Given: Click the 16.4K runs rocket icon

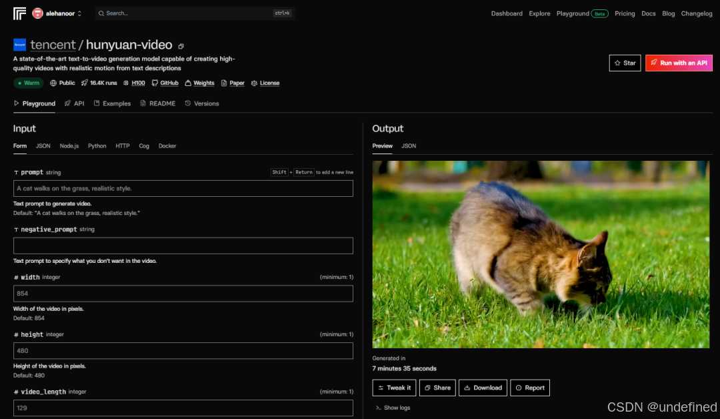Looking at the screenshot, I should click(84, 83).
